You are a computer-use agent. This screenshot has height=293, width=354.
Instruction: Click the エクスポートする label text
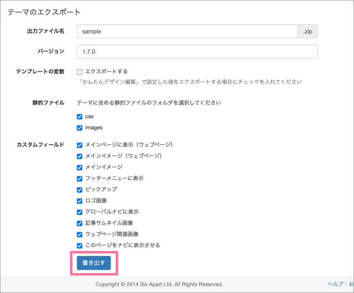pos(106,71)
